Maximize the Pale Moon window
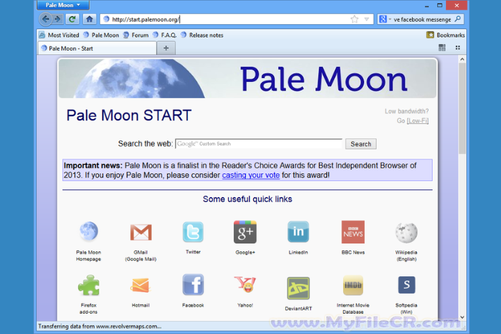This screenshot has height=334, width=501. pyautogui.click(x=440, y=6)
